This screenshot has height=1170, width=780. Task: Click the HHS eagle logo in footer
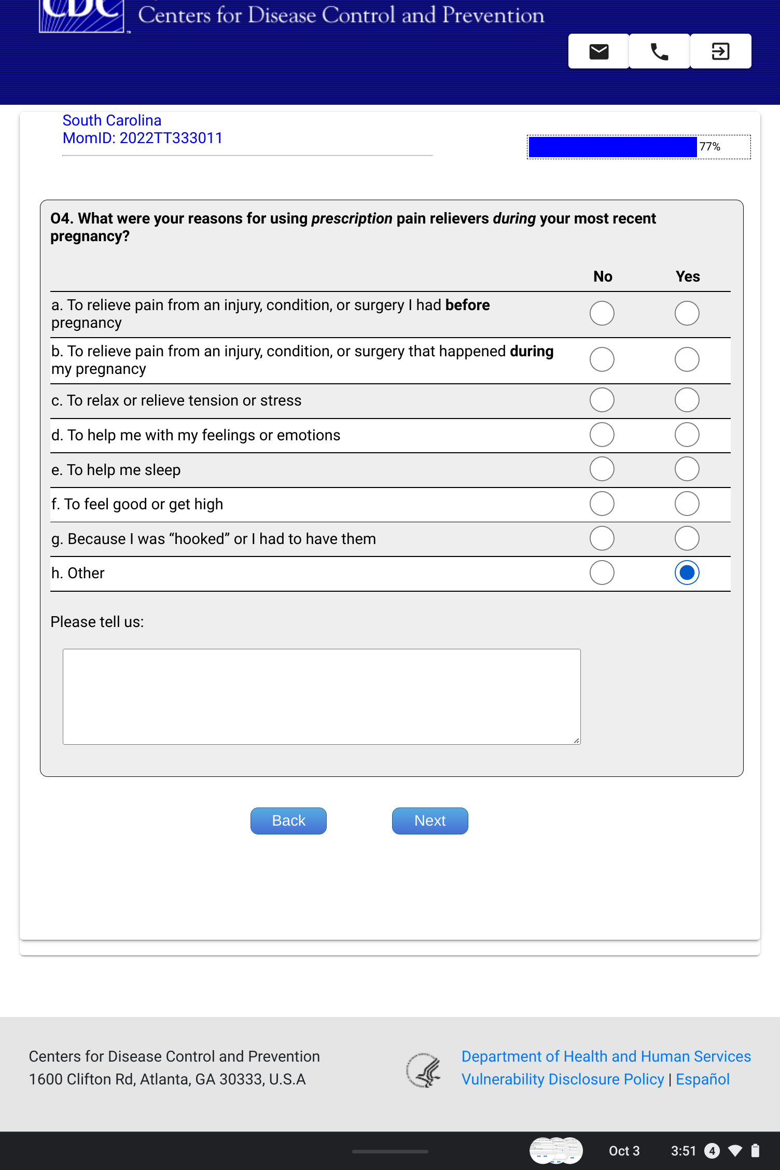coord(424,1070)
